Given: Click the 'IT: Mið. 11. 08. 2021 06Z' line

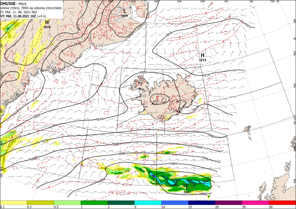Looking at the screenshot, I should pos(19,12).
